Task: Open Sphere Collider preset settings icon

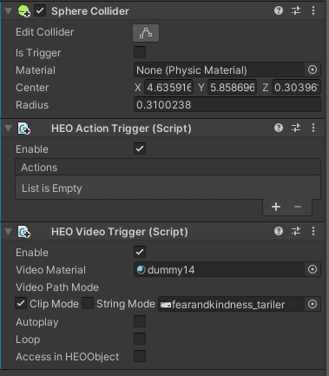Action: click(296, 11)
